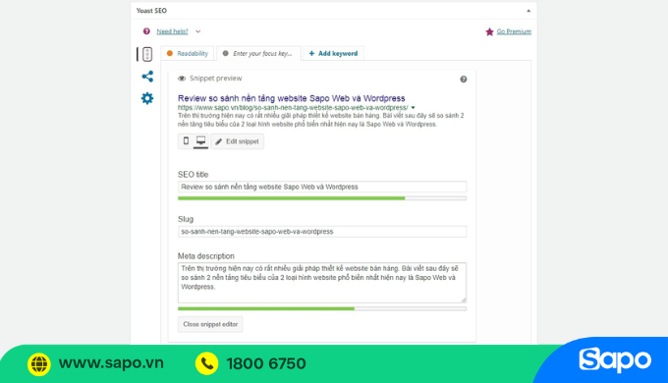The height and width of the screenshot is (383, 668).
Task: Click the Edit snippet button
Action: tap(238, 141)
